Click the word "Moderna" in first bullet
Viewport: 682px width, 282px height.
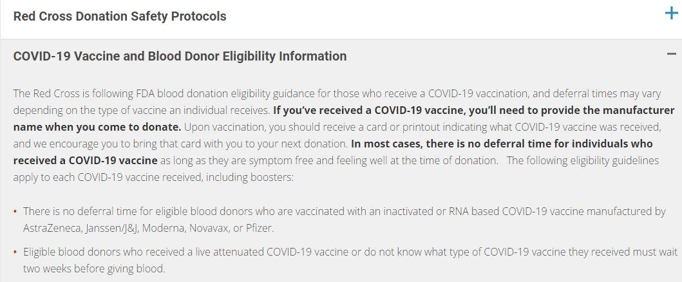click(x=163, y=229)
